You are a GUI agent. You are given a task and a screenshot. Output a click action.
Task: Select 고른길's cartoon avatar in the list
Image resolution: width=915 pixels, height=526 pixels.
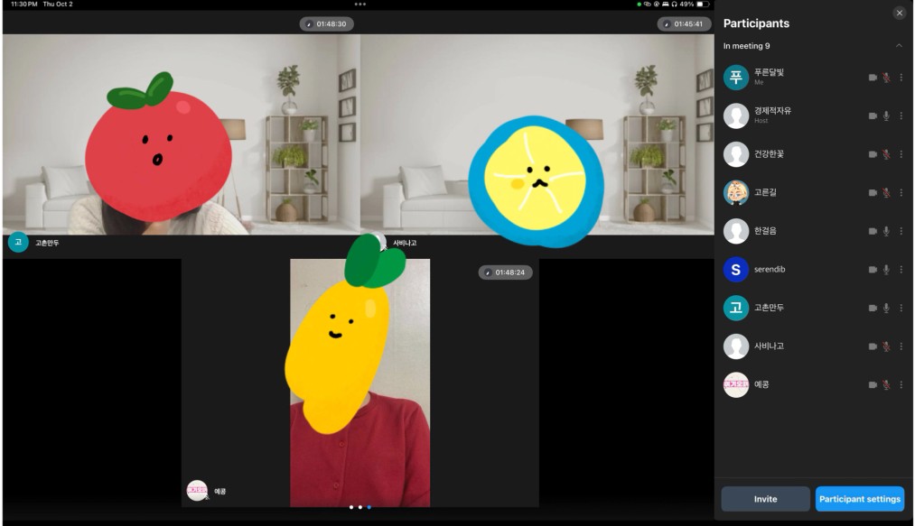736,192
